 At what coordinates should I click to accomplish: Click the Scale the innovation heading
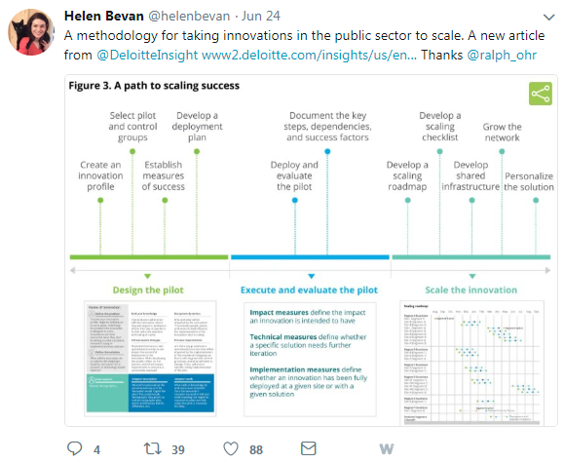(x=471, y=290)
